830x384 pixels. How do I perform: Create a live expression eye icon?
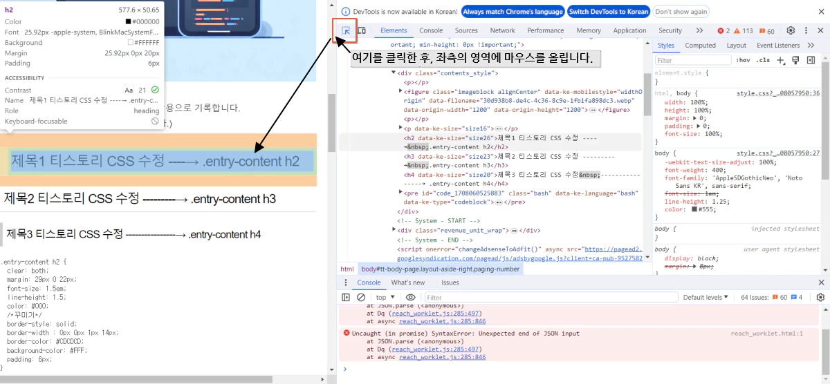[410, 297]
